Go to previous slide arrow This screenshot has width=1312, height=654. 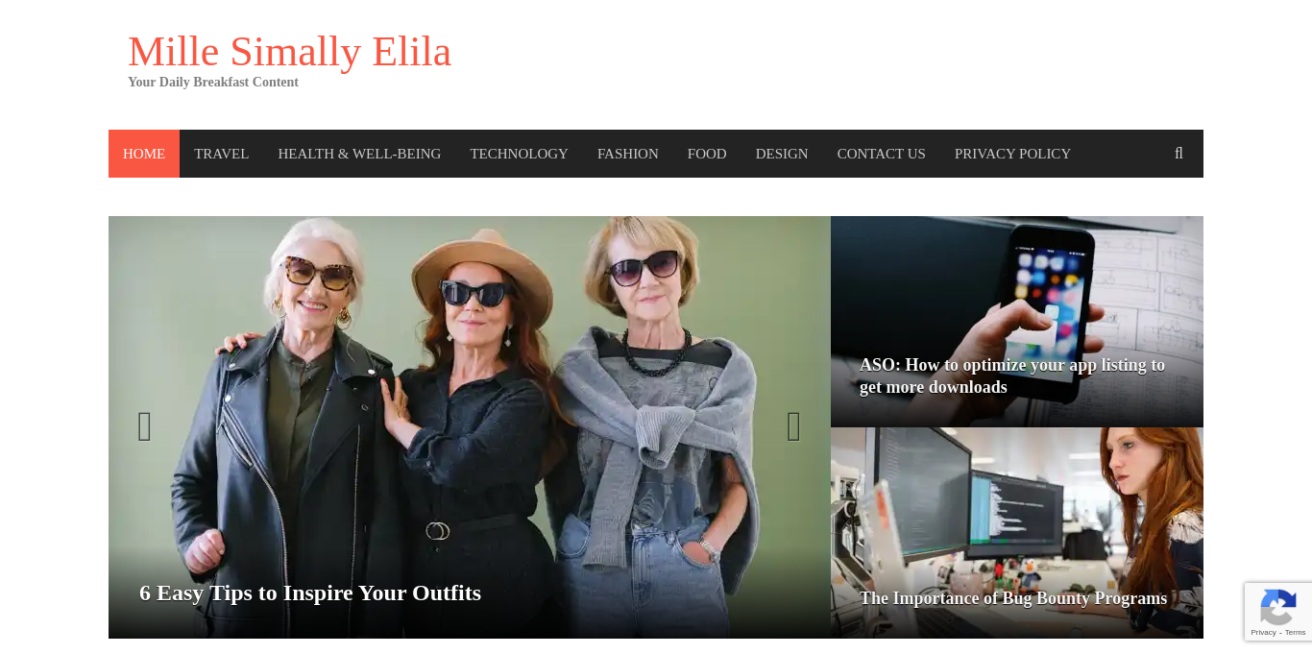coord(145,426)
